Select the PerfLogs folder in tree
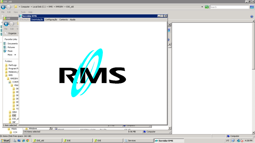255x143 pixels. (12, 65)
